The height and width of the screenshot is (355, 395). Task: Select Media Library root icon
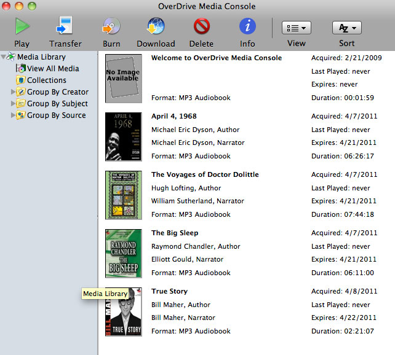coord(11,57)
